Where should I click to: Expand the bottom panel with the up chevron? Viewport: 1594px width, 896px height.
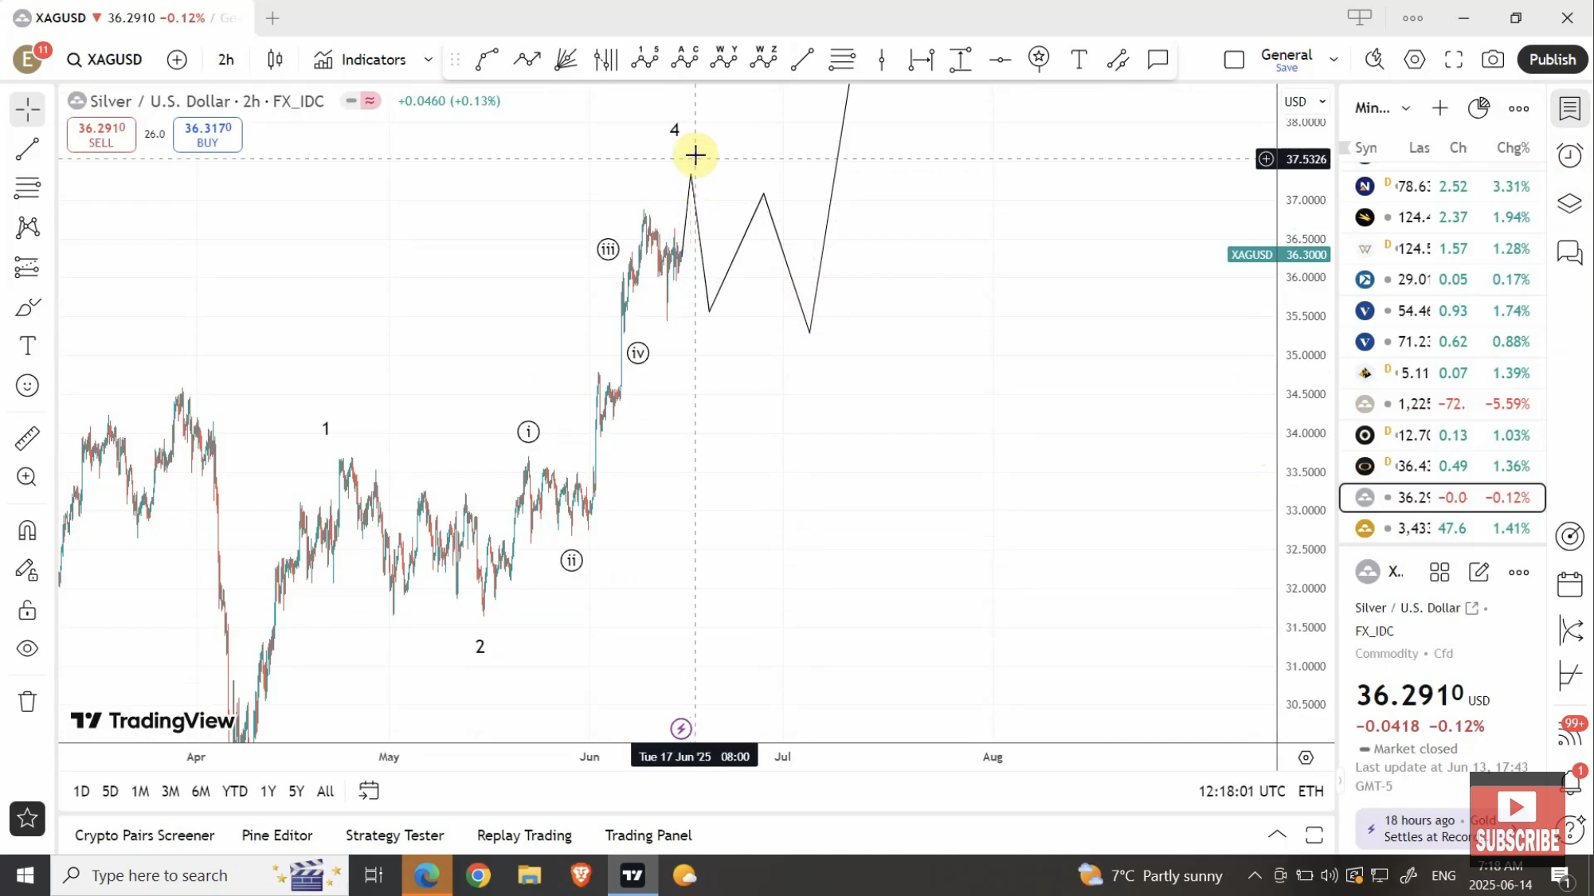point(1277,835)
